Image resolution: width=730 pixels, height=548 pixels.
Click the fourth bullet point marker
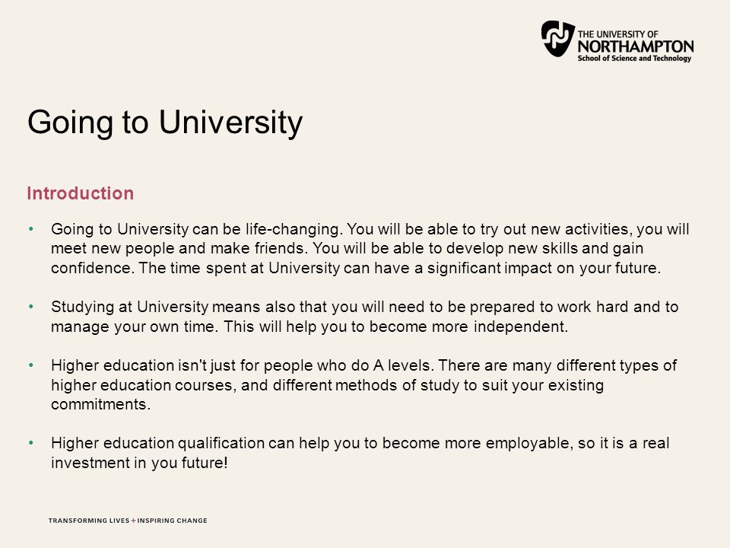pos(31,443)
